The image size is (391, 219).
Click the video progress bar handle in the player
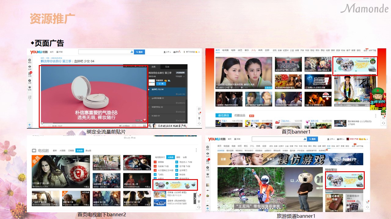coord(42,123)
